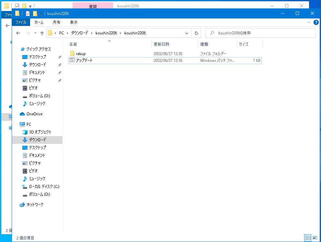The image size is (321, 242).
Task: Open ローカル ディスク (C:) in the sidebar
Action: [x=44, y=187]
